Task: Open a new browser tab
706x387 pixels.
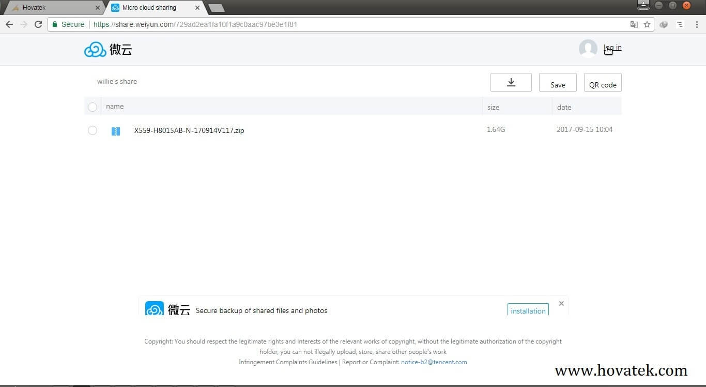Action: [216, 8]
